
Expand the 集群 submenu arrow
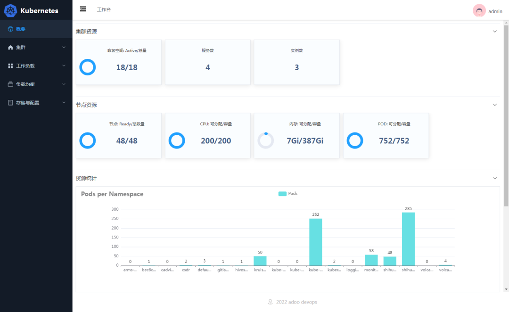pos(64,48)
